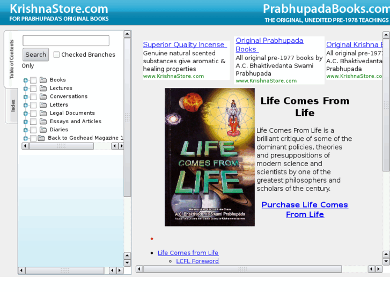Screen dimensions: 390x292
Task: Open the Original Prabhupada Books link
Action: coord(269,44)
